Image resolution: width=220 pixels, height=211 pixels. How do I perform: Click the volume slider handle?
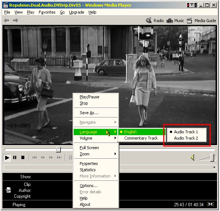(x=213, y=158)
